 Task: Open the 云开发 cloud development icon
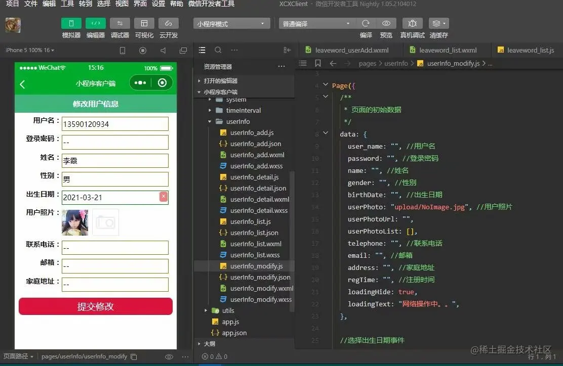tap(169, 23)
